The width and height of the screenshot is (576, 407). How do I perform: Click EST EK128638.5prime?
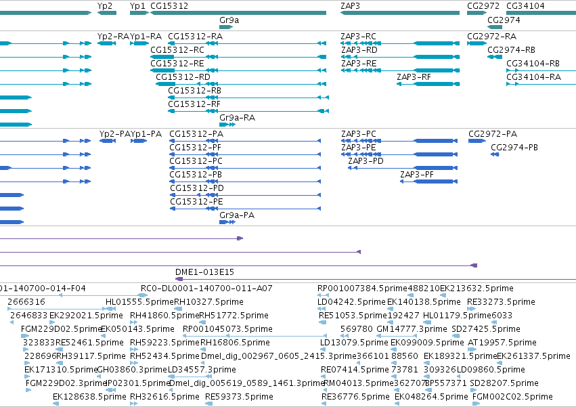[89, 397]
